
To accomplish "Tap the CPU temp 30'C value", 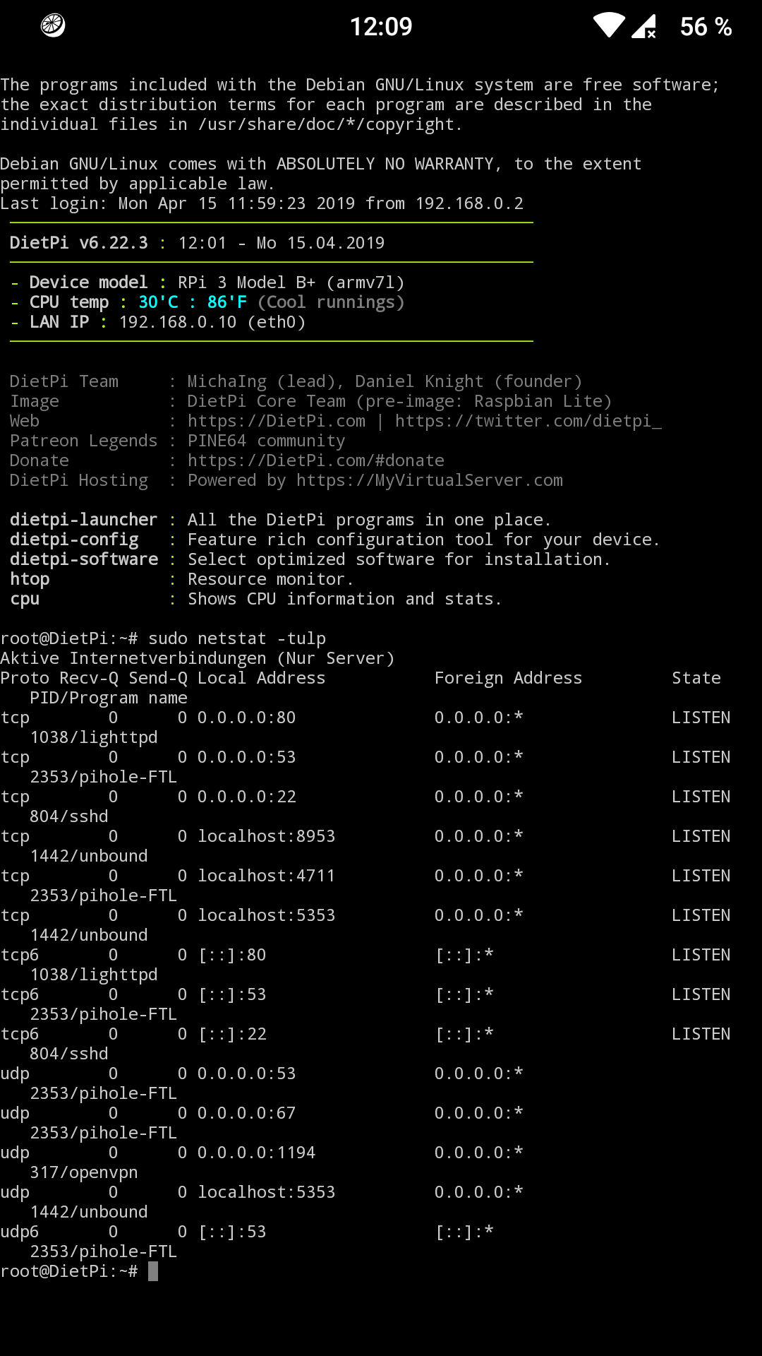I will [x=158, y=302].
